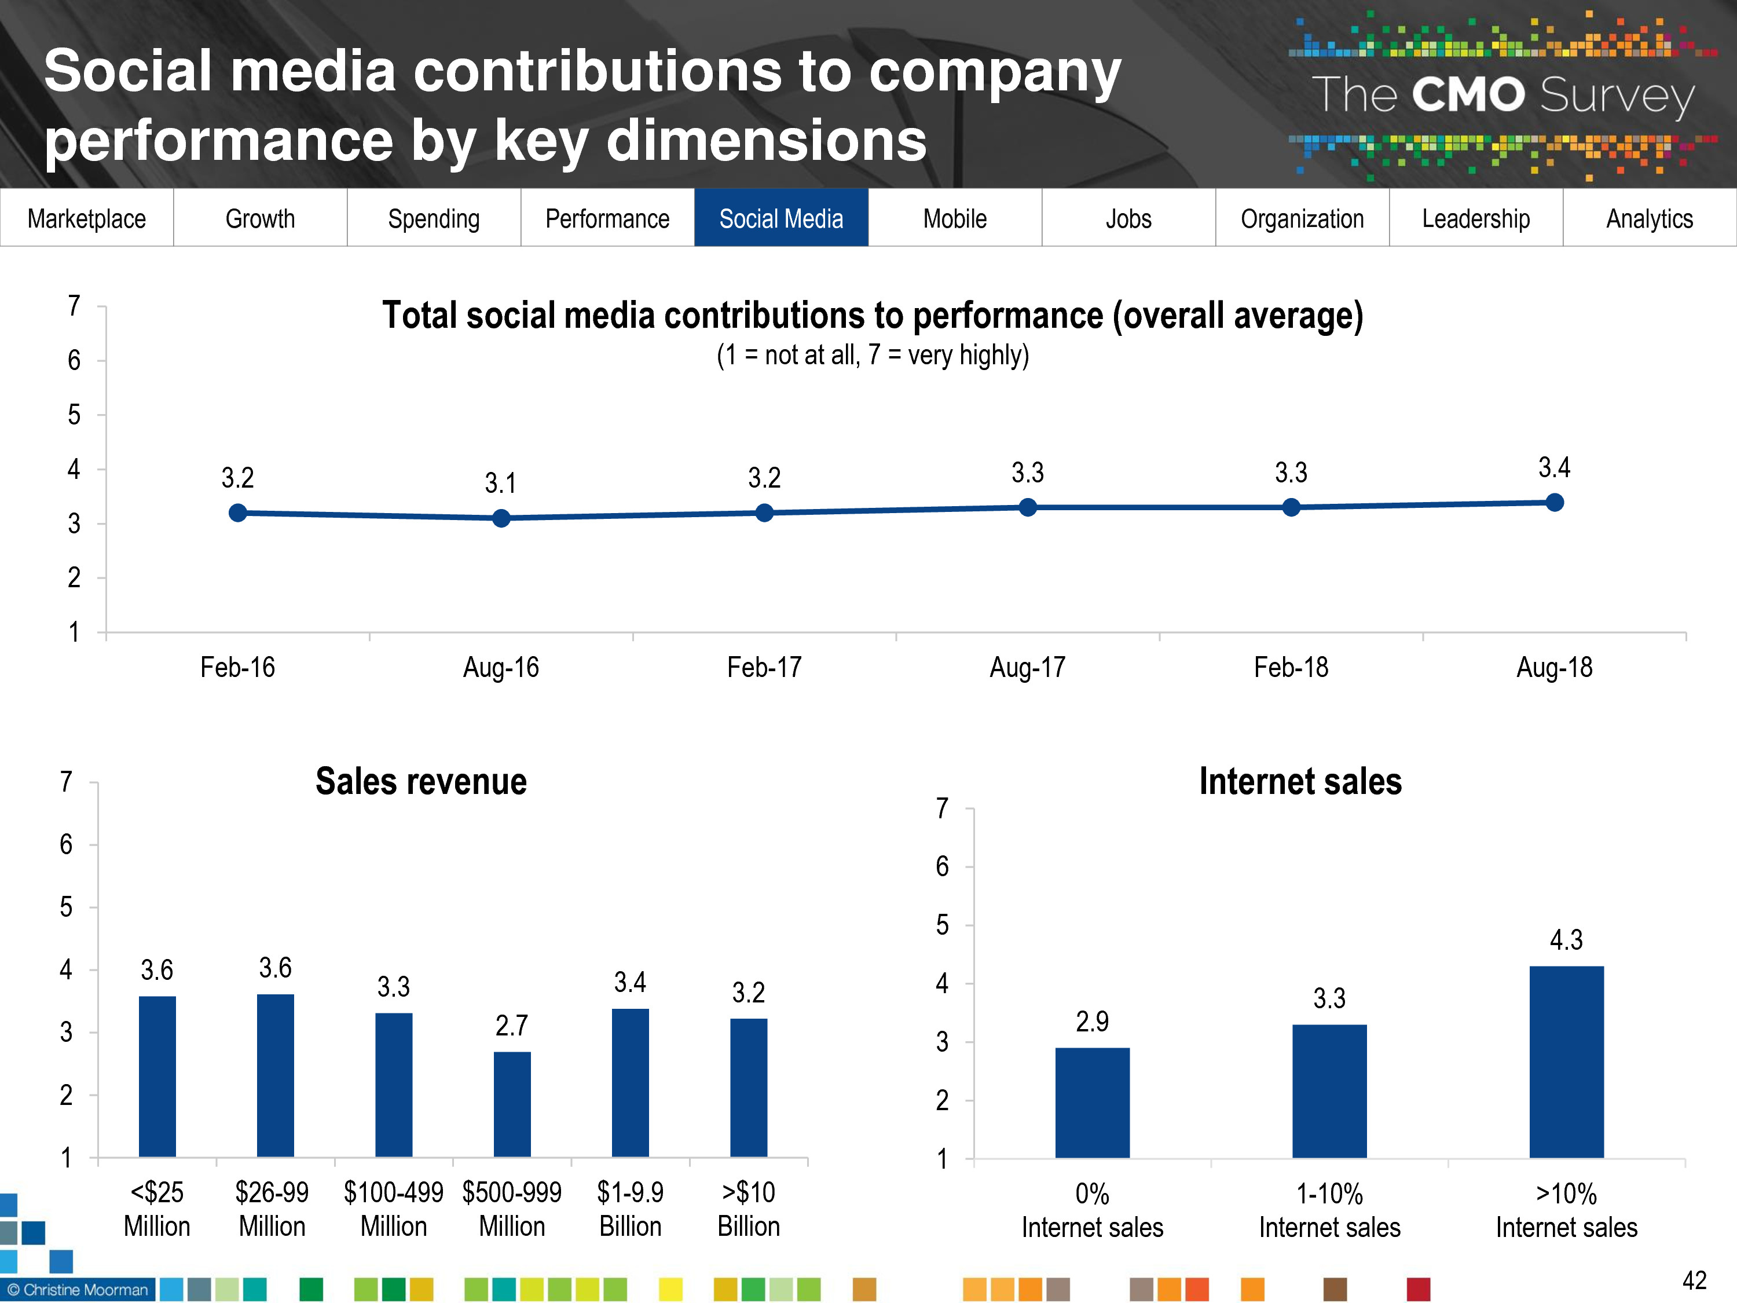Click the red square in footer strip

click(1418, 1290)
